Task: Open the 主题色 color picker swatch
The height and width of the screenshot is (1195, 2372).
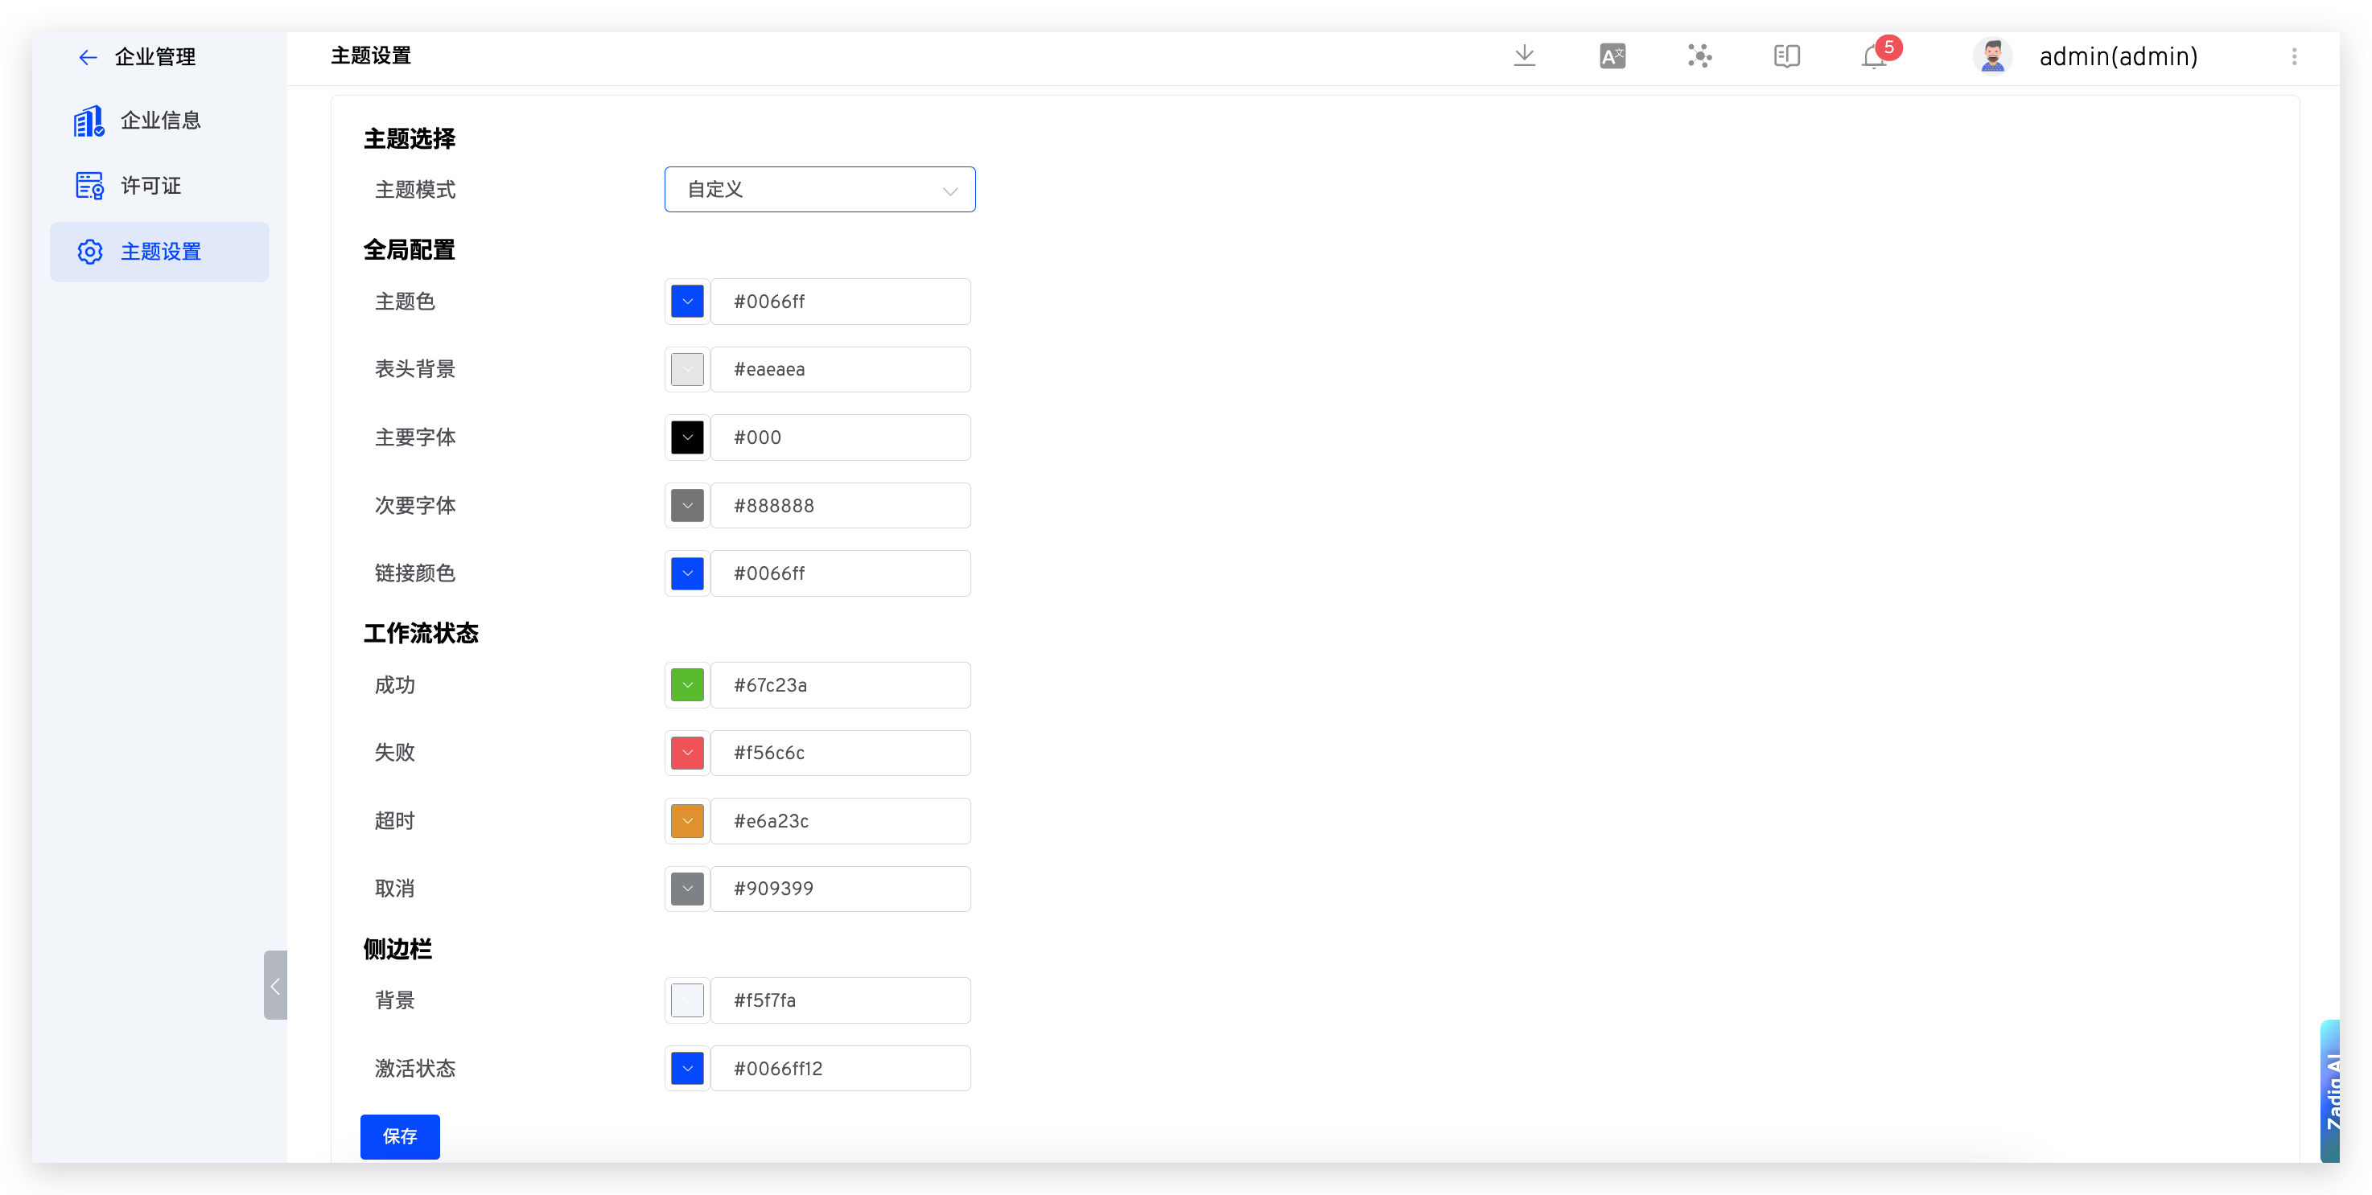Action: click(687, 301)
